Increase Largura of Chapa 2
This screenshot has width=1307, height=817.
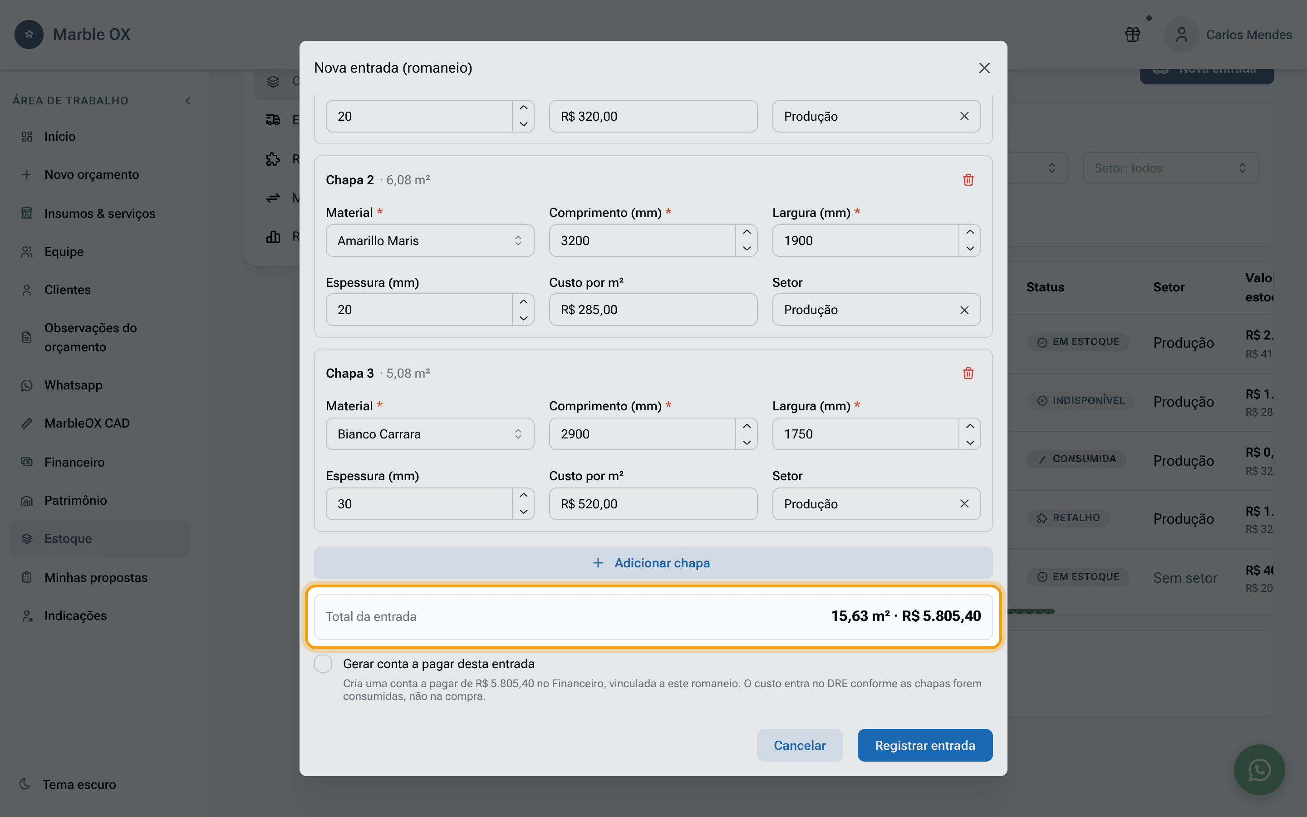coord(970,232)
